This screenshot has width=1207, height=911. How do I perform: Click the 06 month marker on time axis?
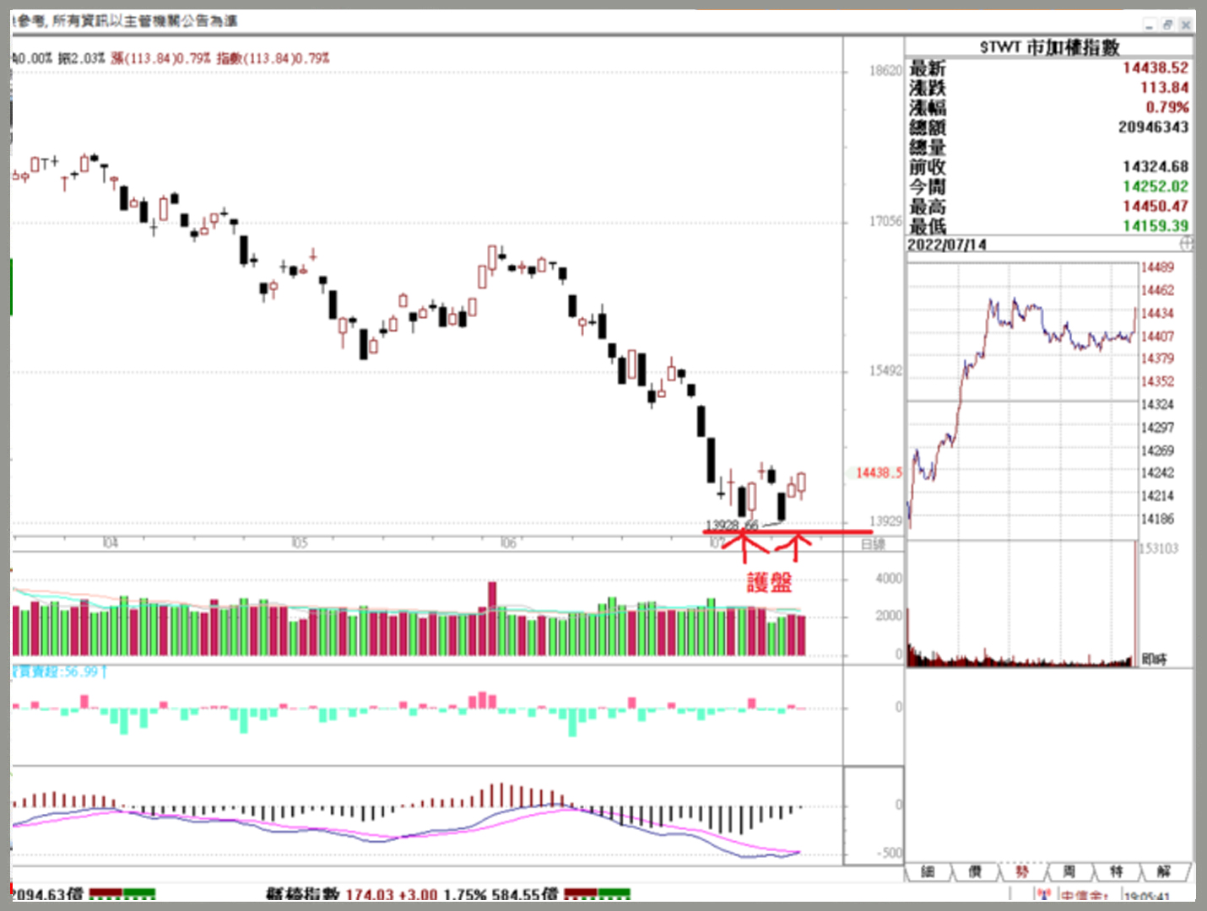coord(508,543)
